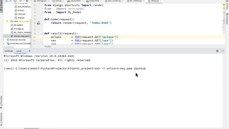The height and width of the screenshot is (129, 229).
Task: Expand External Libraries node
Action: point(4,40)
